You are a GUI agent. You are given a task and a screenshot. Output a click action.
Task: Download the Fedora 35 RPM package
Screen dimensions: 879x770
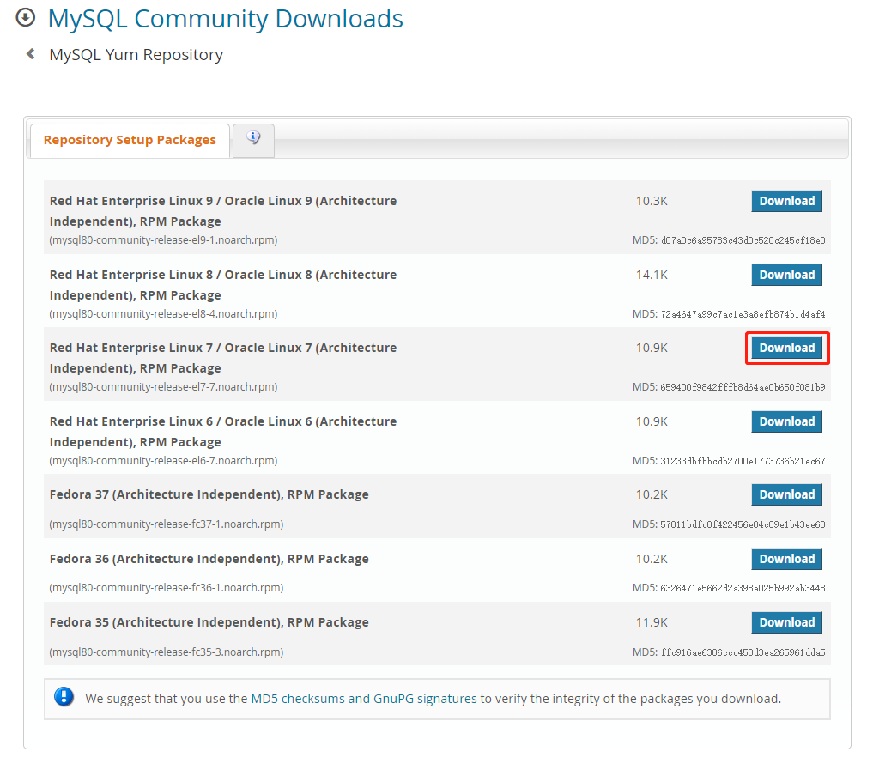click(786, 621)
